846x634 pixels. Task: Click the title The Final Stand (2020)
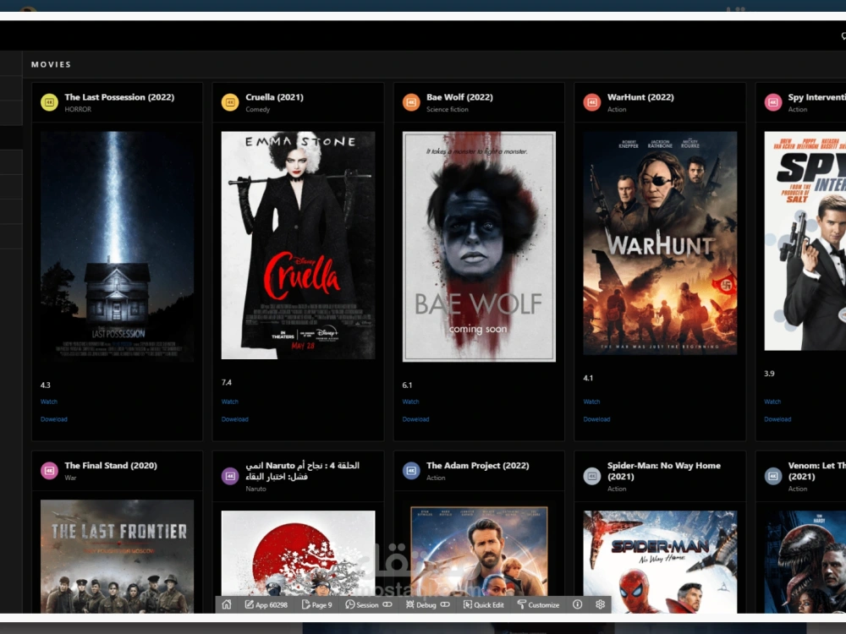[x=111, y=465]
